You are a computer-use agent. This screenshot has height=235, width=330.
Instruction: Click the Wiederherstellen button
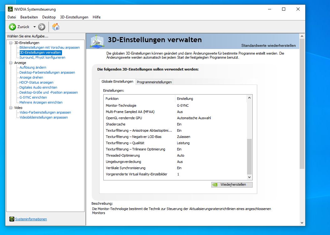tap(232, 185)
